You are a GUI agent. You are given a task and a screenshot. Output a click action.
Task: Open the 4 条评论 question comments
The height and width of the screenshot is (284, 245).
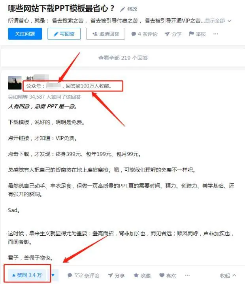tap(144, 34)
